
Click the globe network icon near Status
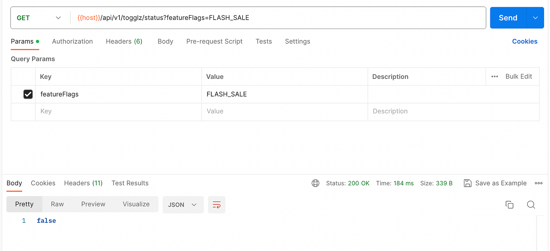point(315,183)
